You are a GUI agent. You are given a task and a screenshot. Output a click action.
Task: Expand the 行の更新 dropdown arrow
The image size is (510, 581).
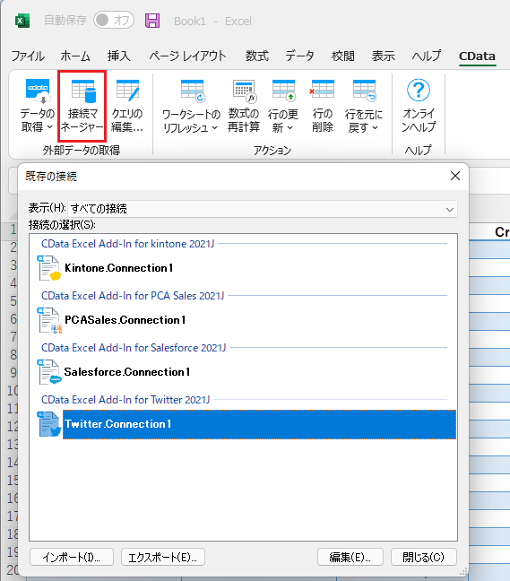tap(290, 128)
